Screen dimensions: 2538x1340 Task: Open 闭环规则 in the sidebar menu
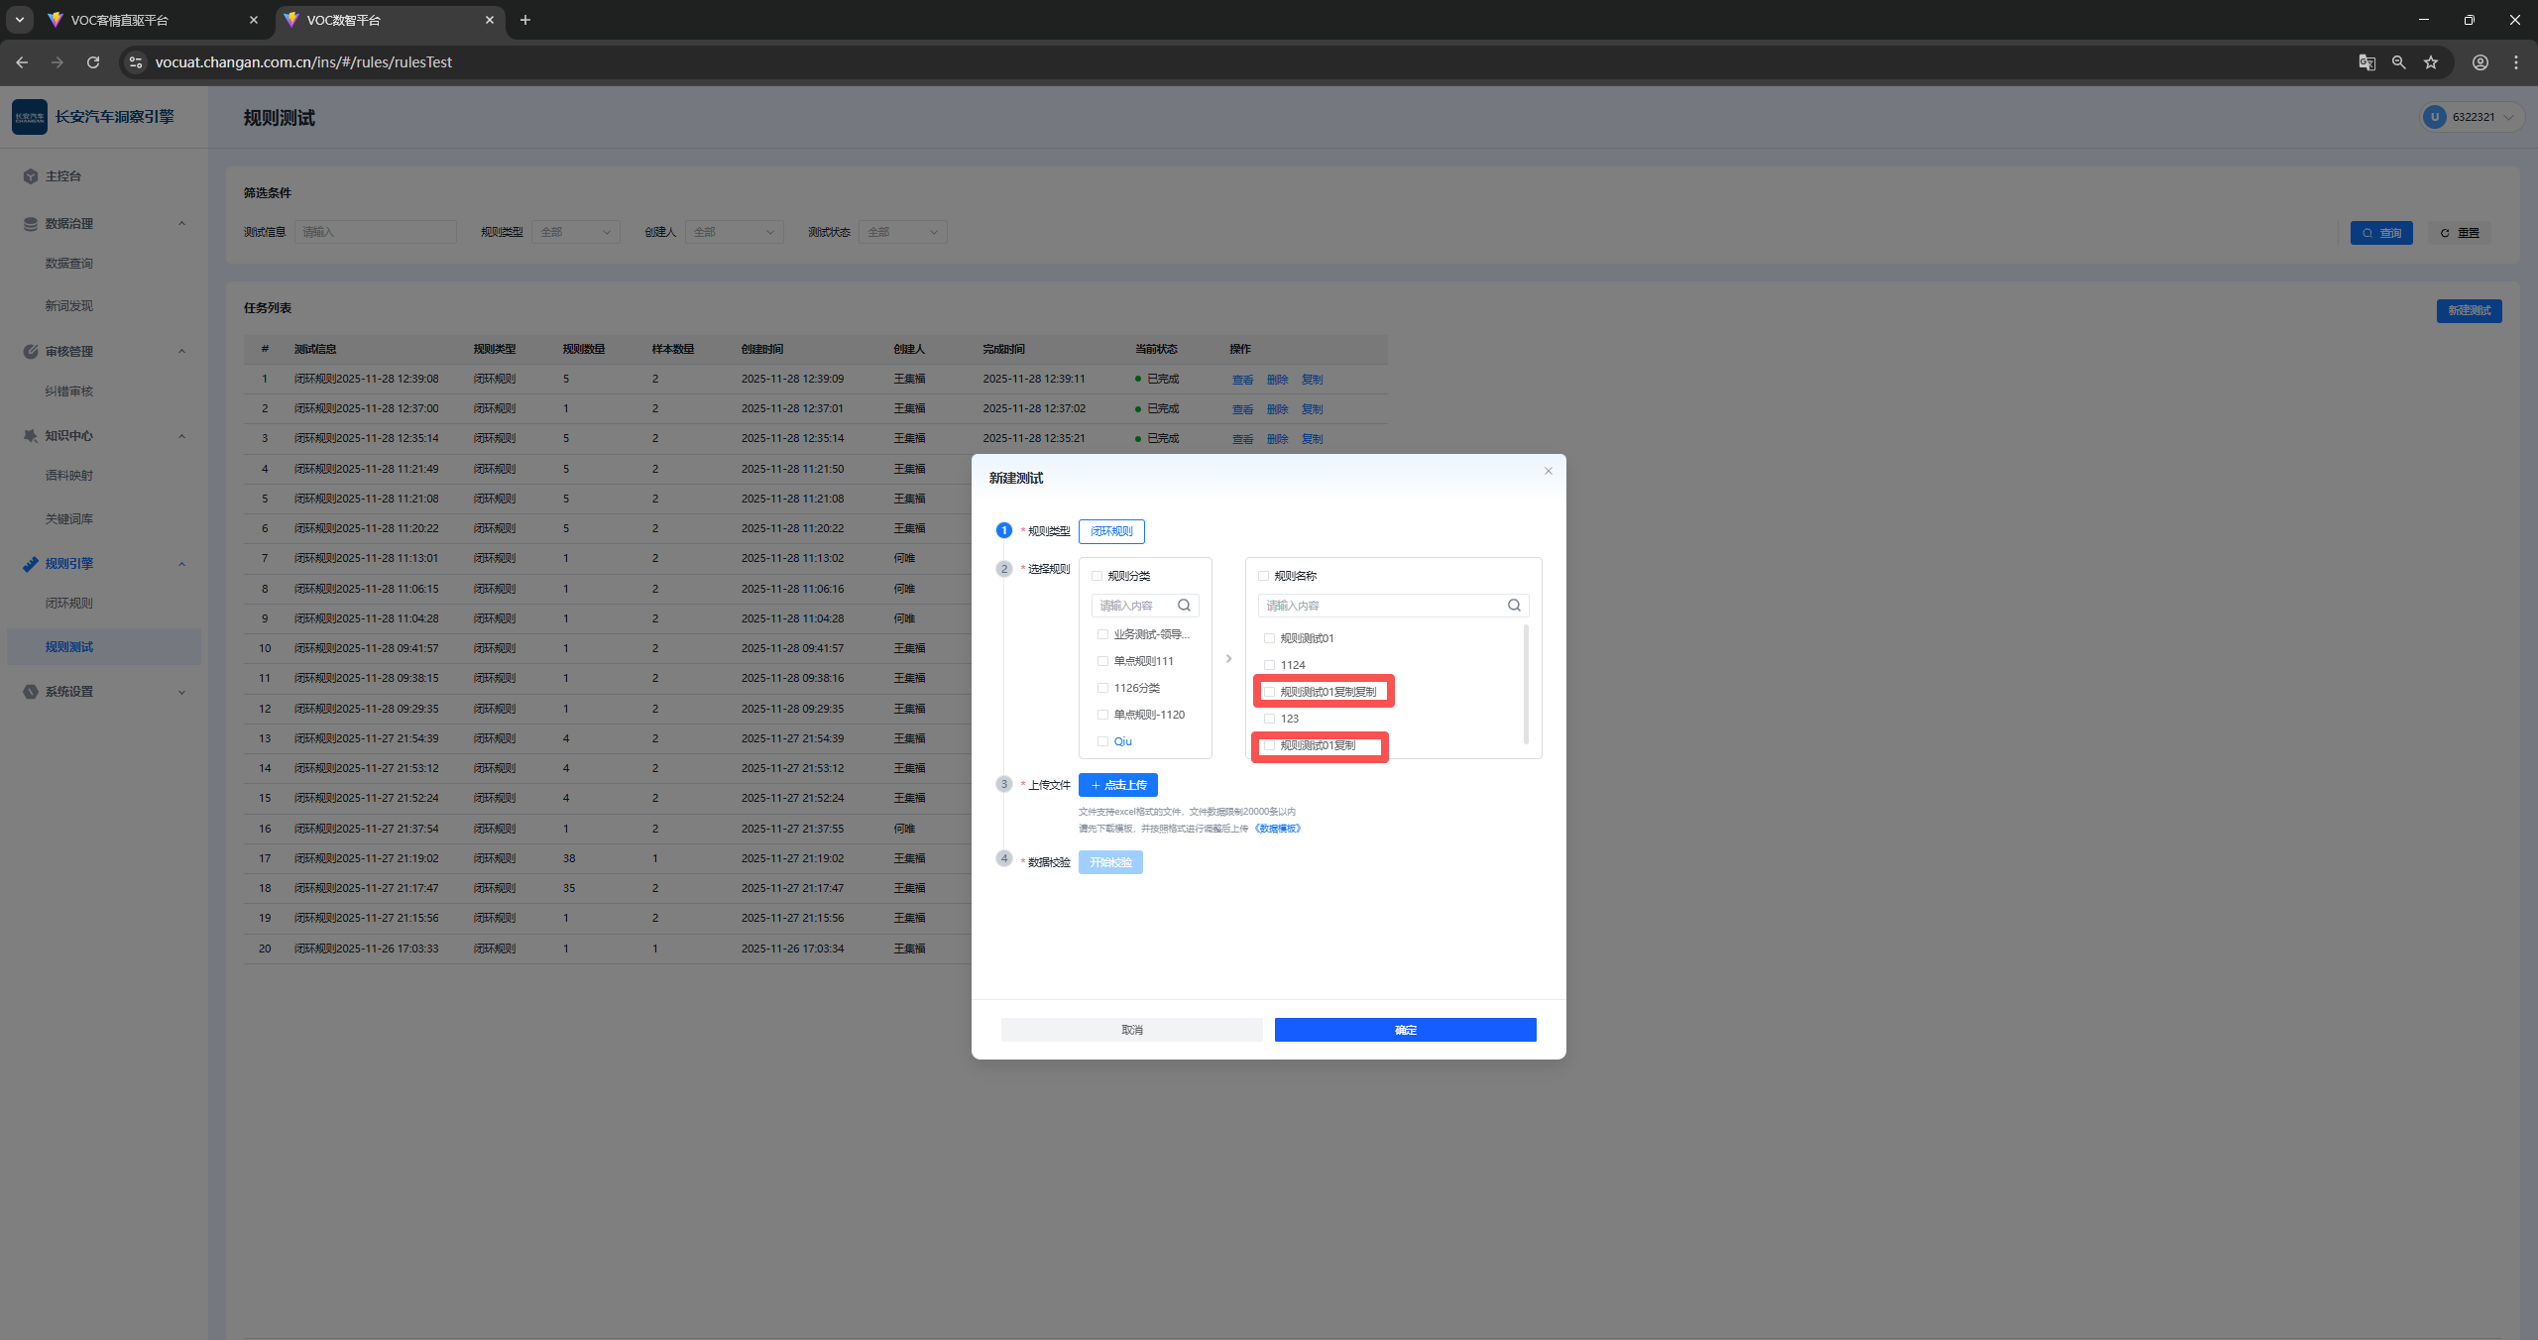point(68,604)
